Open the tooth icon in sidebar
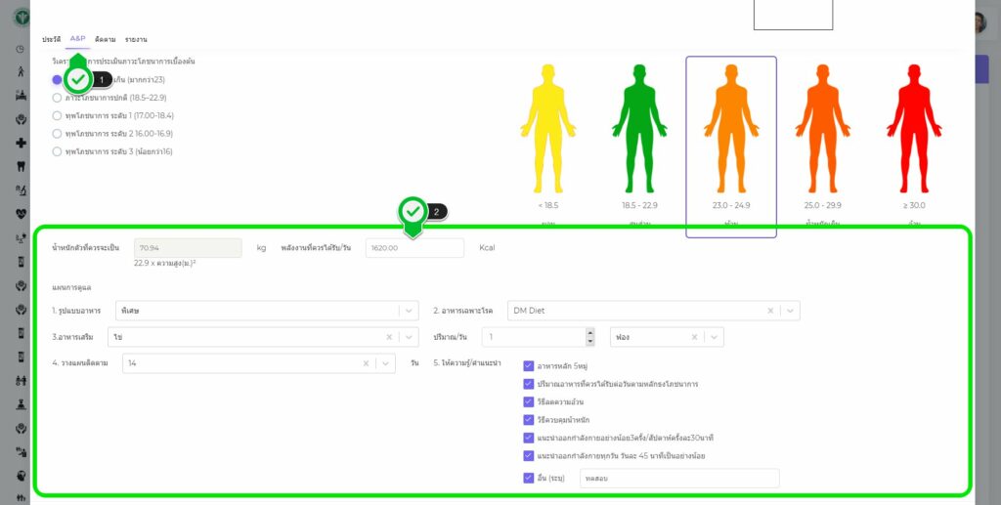Viewport: 1001px width, 505px height. 21,166
